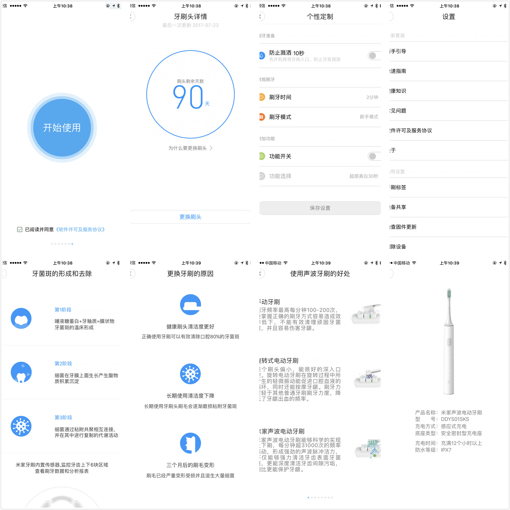Viewport: 510px width, 510px height.
Task: Click the tooth icon beside 第2阶段
Action: point(21,372)
